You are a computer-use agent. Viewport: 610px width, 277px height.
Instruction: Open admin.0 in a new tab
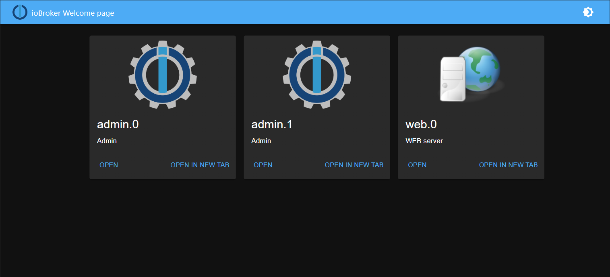[x=200, y=165]
